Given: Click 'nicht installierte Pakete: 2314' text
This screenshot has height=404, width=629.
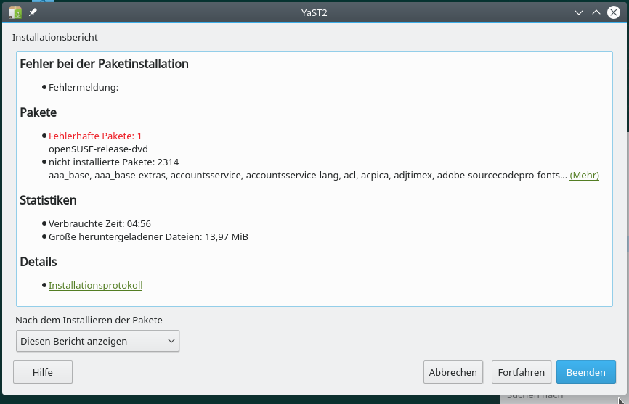Looking at the screenshot, I should point(113,162).
